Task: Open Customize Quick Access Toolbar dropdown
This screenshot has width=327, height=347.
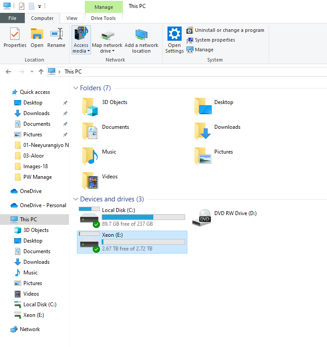Action: pyautogui.click(x=40, y=6)
